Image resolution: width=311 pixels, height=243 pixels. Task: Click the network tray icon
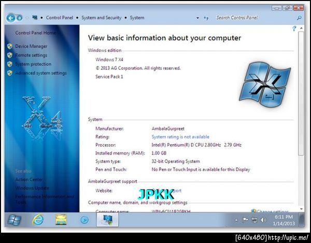pos(255,220)
